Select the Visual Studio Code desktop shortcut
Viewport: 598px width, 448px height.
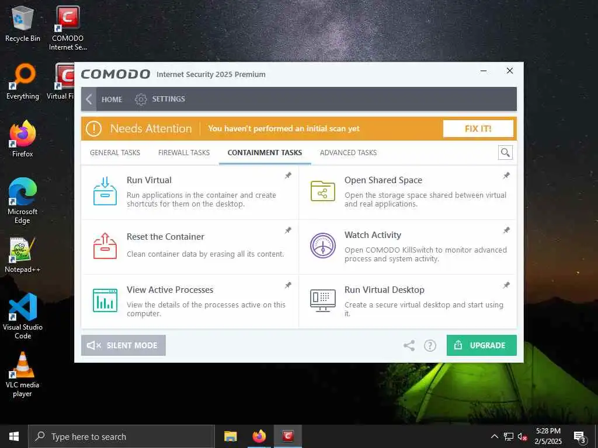pos(23,316)
